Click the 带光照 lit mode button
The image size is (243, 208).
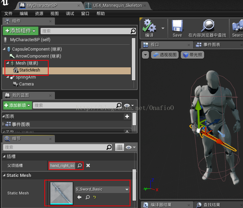coord(192,55)
